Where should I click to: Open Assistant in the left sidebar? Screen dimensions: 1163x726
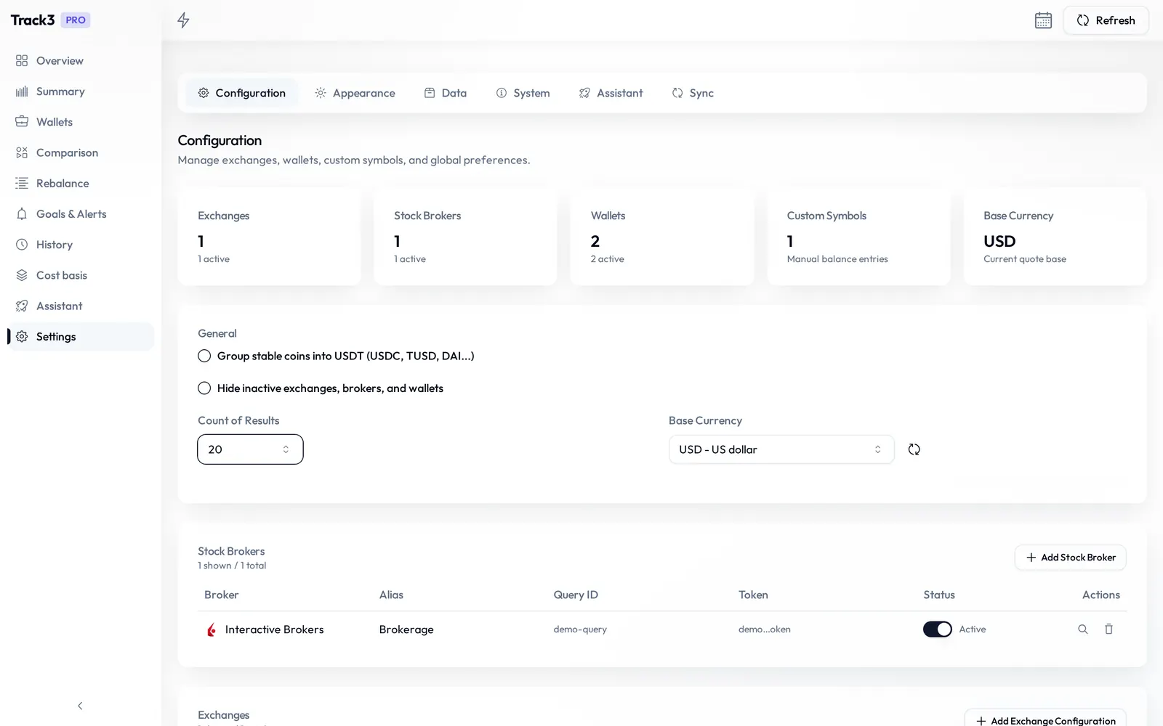[80, 306]
